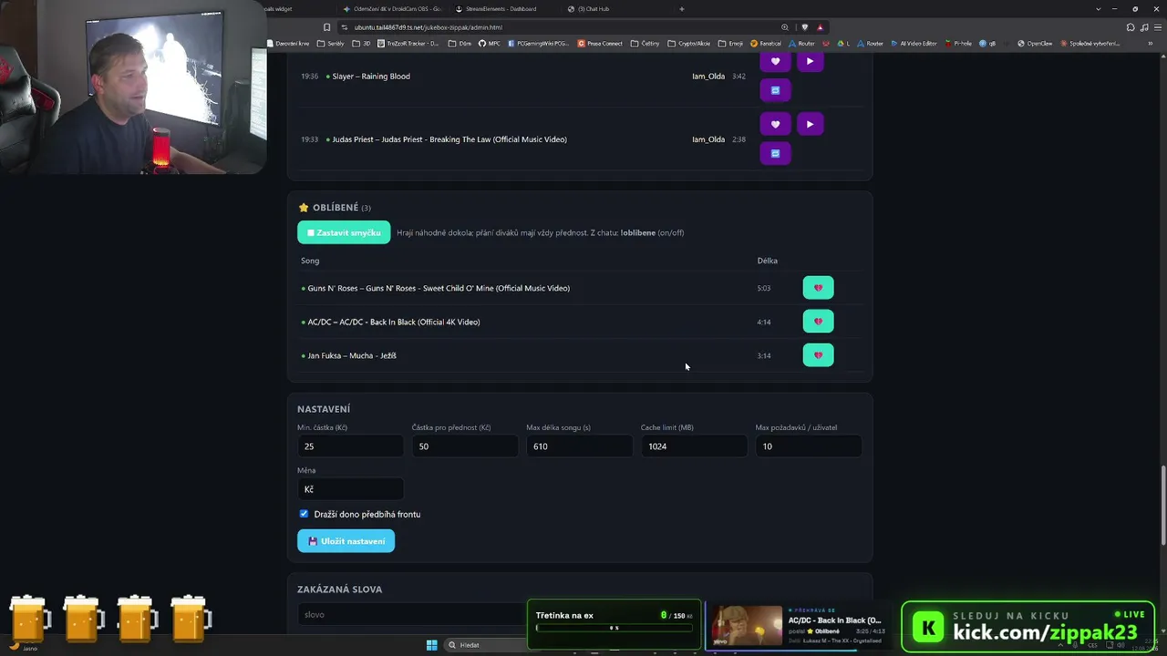Open the 3D bookmarks folder

(363, 43)
